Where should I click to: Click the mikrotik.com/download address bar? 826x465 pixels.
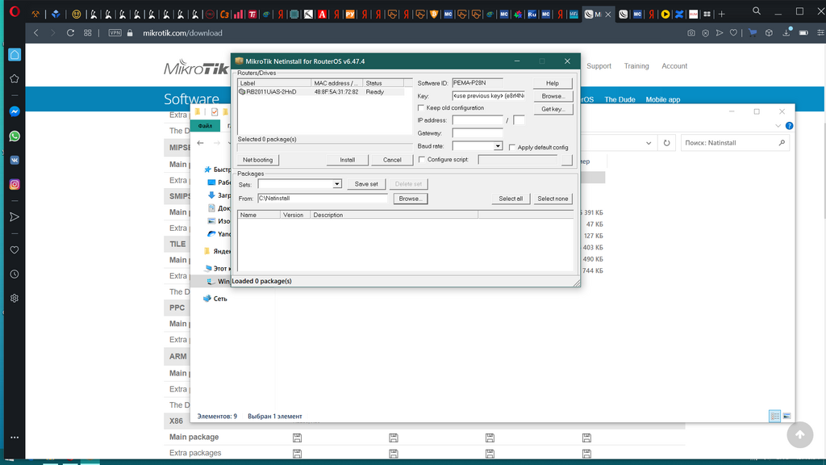pyautogui.click(x=182, y=32)
